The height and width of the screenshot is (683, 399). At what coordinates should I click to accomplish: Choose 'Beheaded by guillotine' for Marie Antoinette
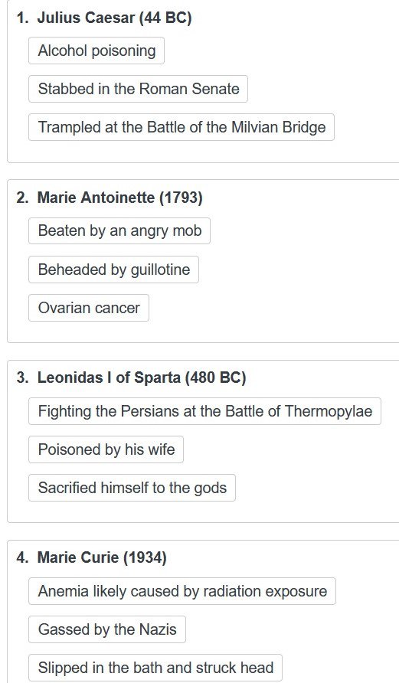(113, 270)
